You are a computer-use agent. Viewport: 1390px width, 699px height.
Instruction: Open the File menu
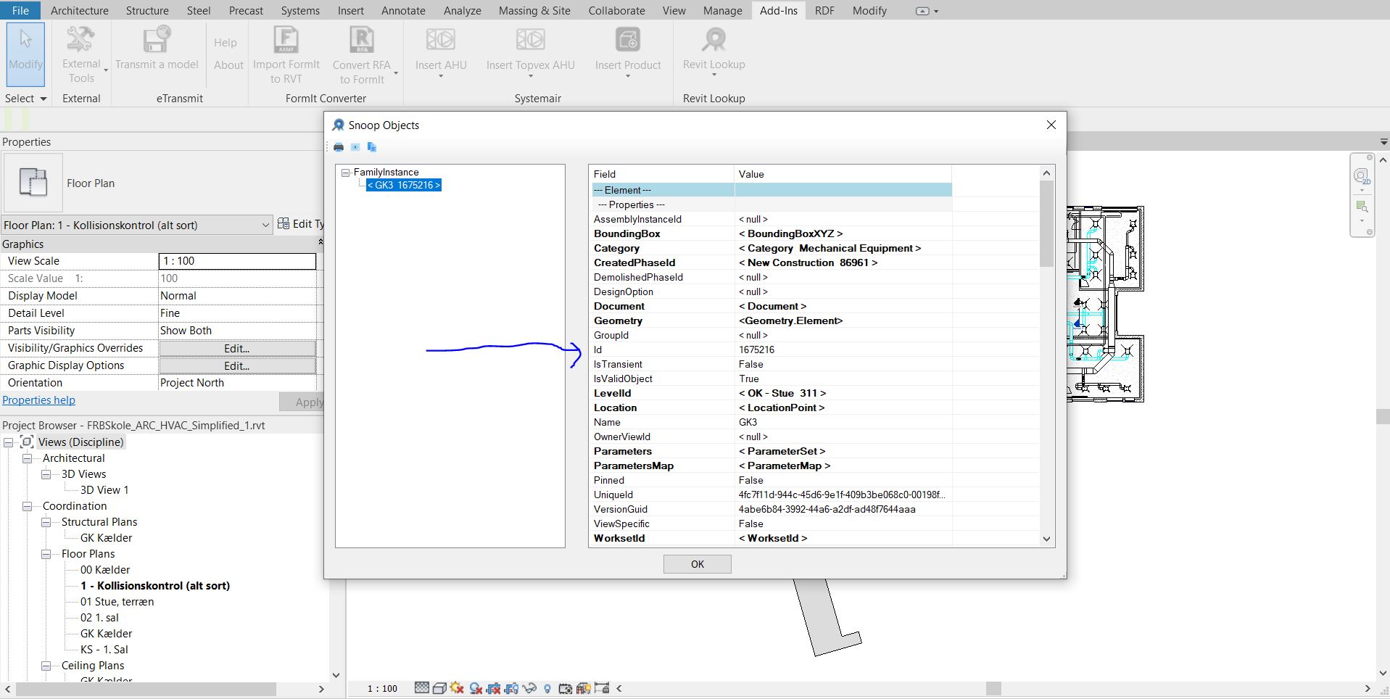coord(20,10)
